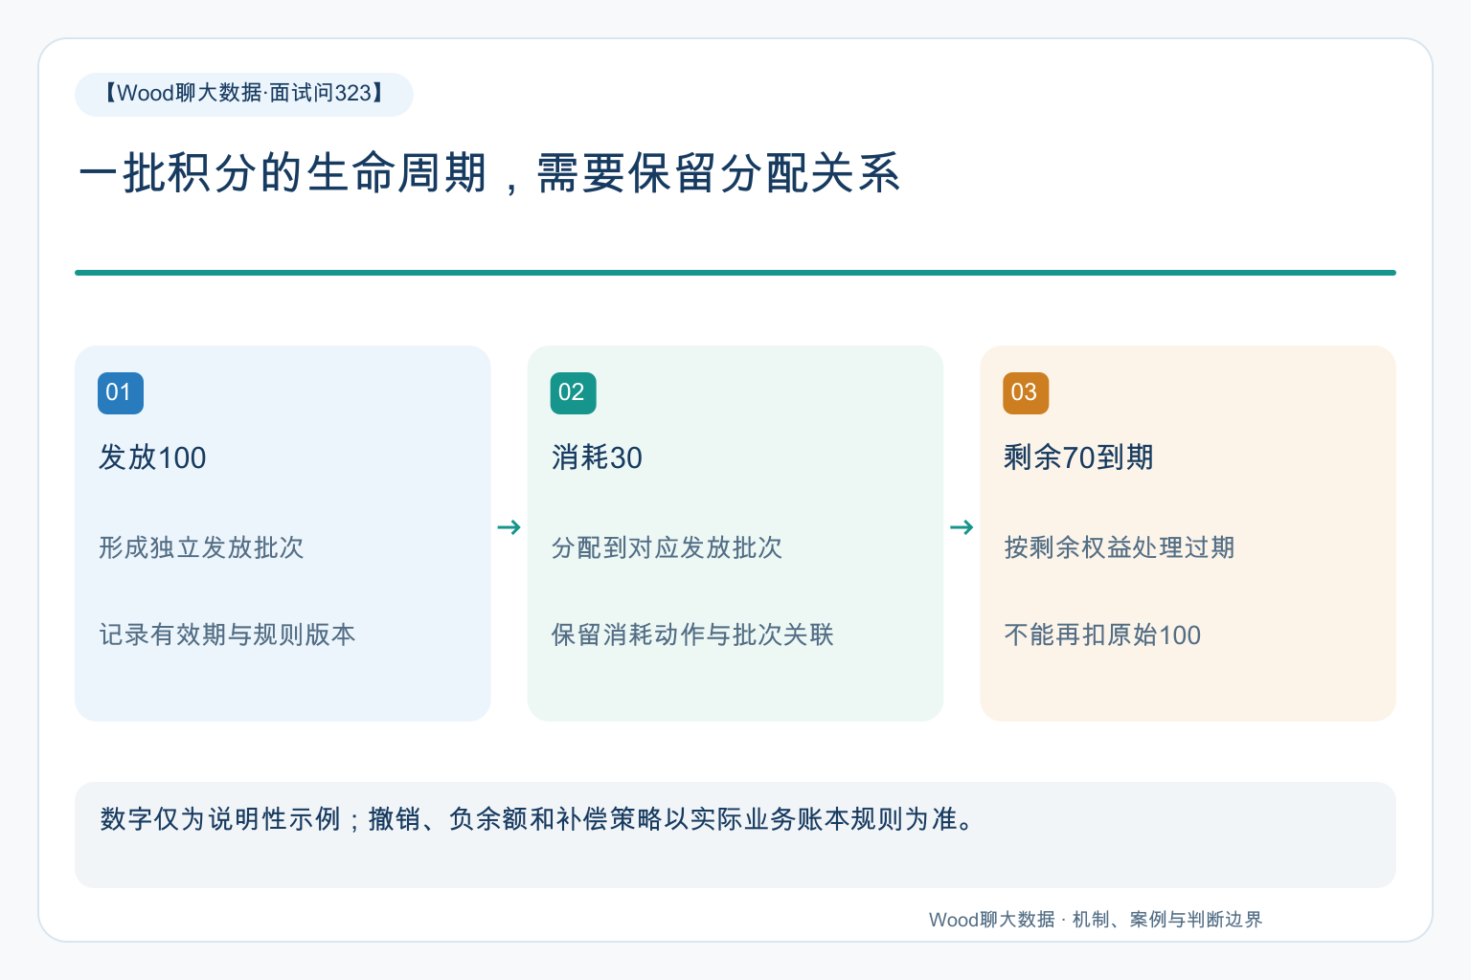
Task: Click the line "保留消耗动作与批次关联"
Action: (x=692, y=635)
